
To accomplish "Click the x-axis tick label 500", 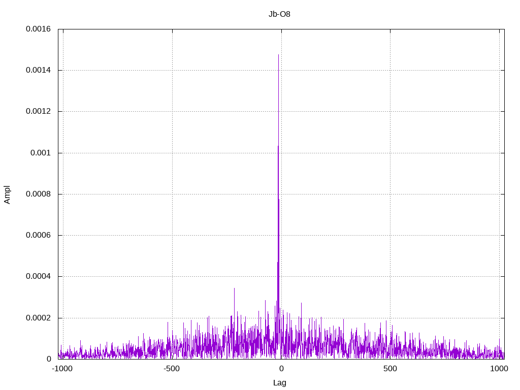I will click(390, 369).
